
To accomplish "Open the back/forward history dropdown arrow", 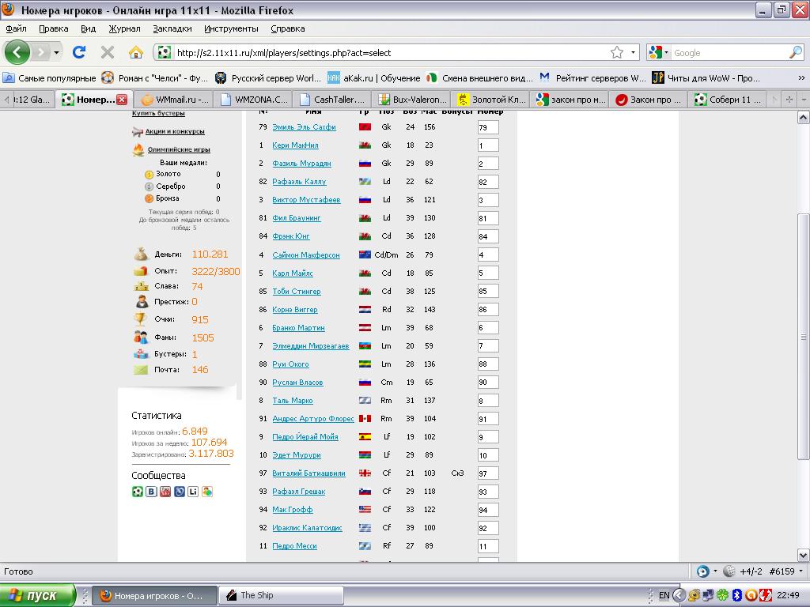I will point(56,53).
